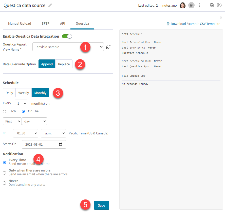Select the 'Replace' data overwrite option
This screenshot has height=218, width=225.
[64, 64]
